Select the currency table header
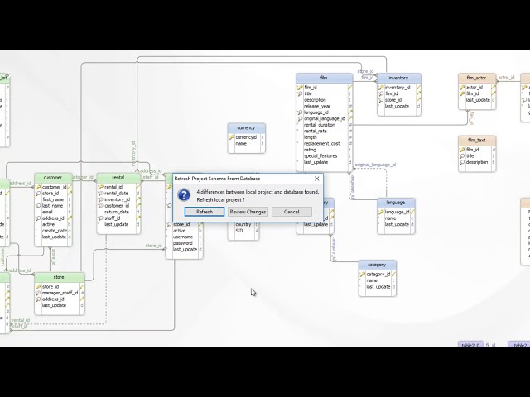Viewport: 530px width, 397px height. pyautogui.click(x=246, y=128)
